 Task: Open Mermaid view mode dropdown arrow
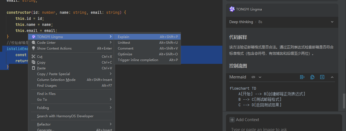pyautogui.click(x=260, y=77)
